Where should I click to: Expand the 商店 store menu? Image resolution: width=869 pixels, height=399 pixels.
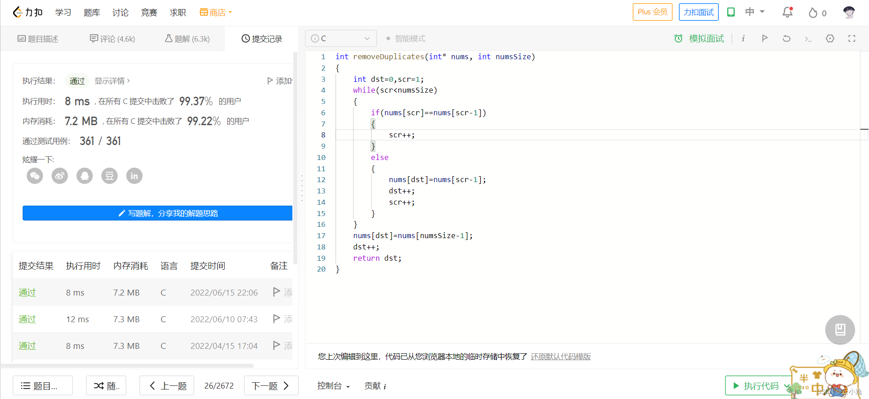(216, 12)
